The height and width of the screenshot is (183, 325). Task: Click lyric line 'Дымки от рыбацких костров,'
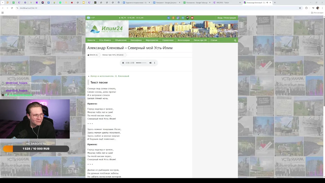pos(103,170)
